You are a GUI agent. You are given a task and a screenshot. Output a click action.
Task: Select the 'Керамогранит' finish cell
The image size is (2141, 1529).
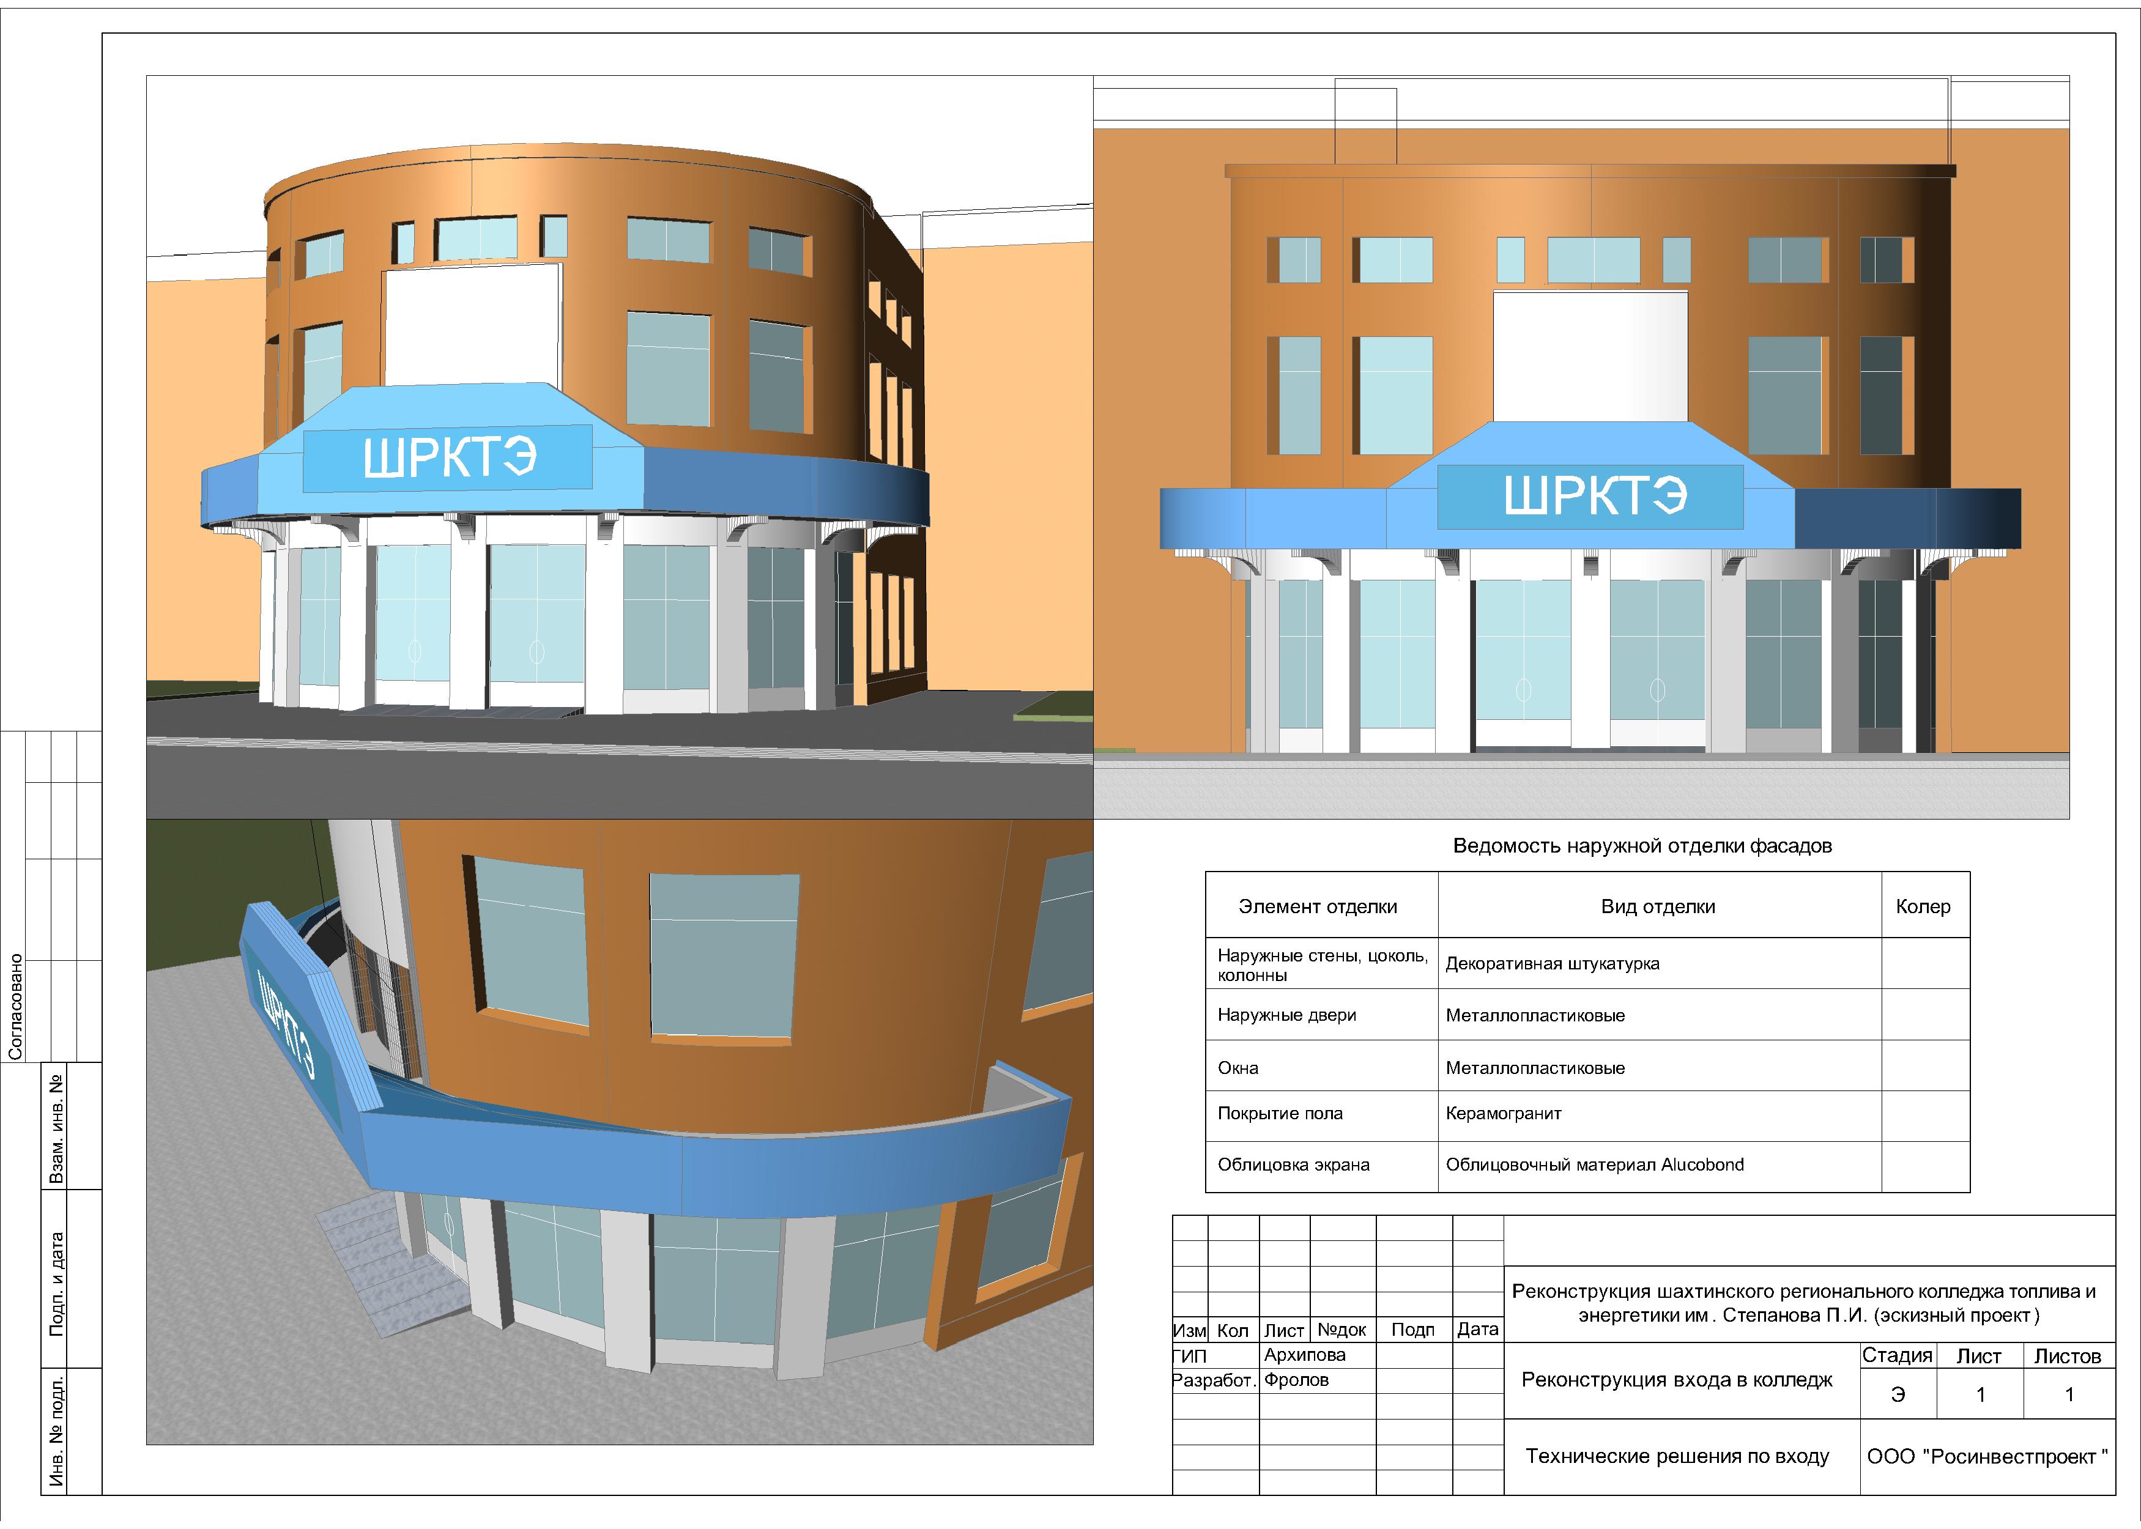tap(1502, 1113)
